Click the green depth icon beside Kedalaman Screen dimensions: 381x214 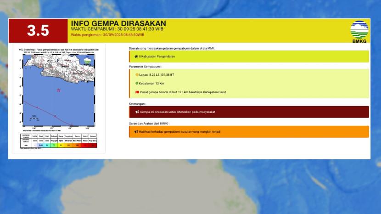[x=136, y=83]
